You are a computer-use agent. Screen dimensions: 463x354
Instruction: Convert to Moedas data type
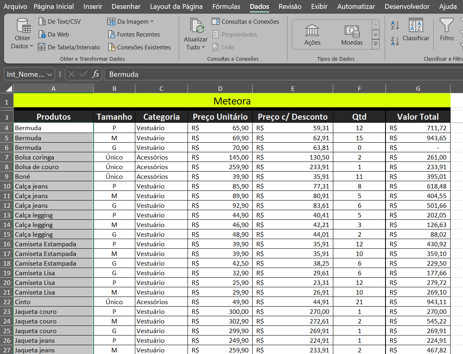coord(352,35)
